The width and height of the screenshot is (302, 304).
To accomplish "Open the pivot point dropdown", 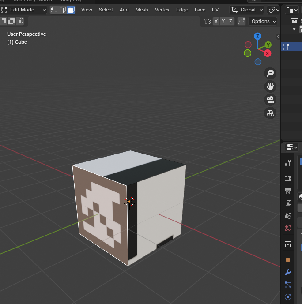I will click(274, 10).
